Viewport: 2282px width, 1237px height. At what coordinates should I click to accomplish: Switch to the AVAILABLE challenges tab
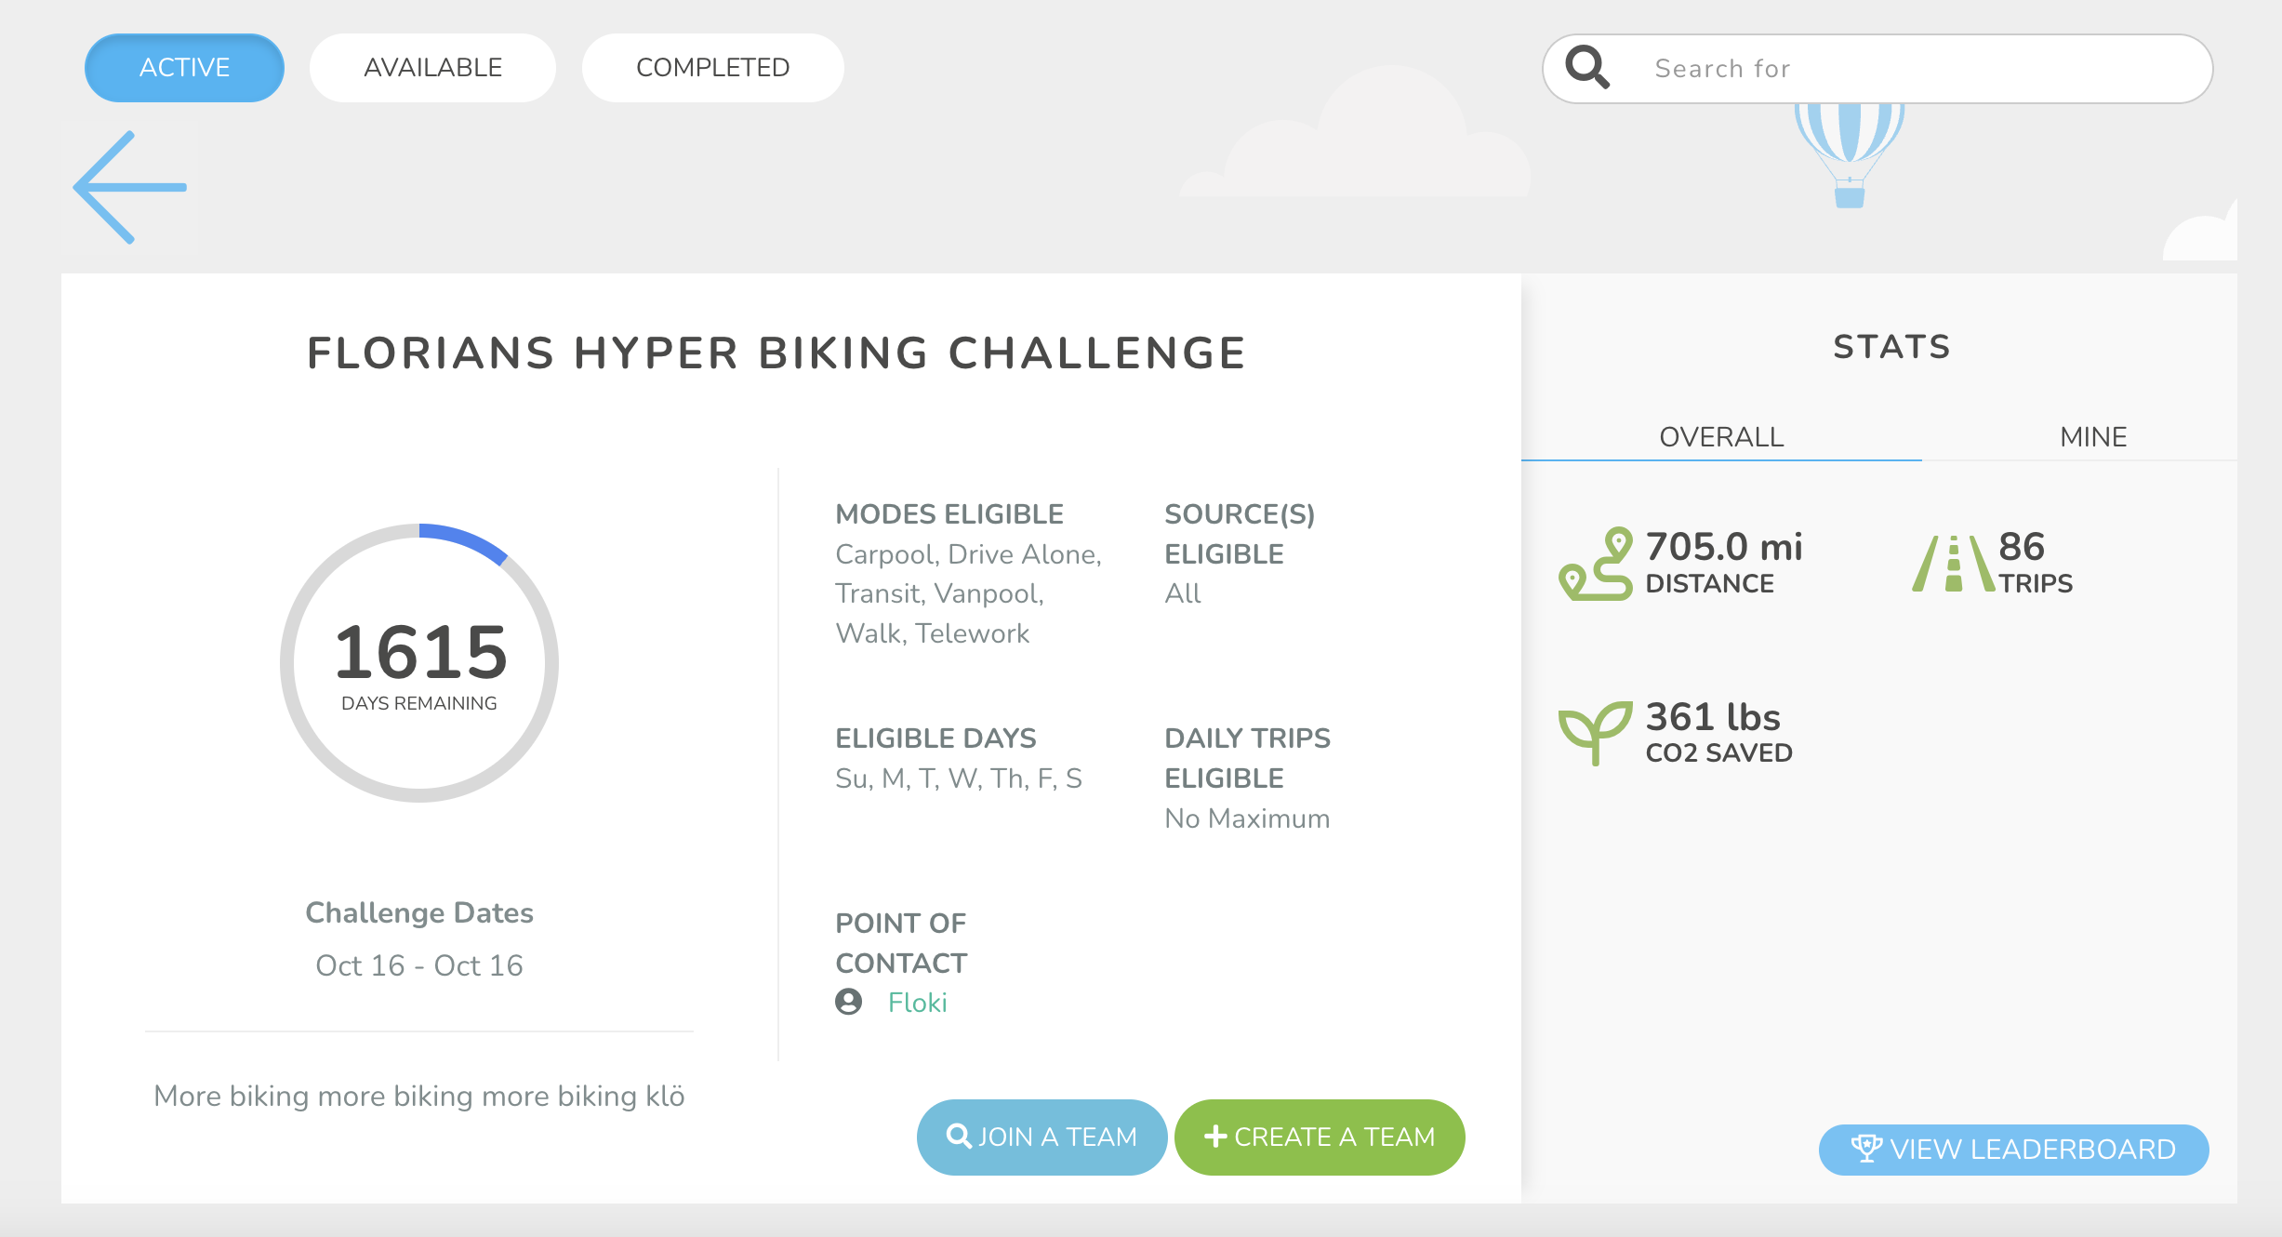pos(432,68)
